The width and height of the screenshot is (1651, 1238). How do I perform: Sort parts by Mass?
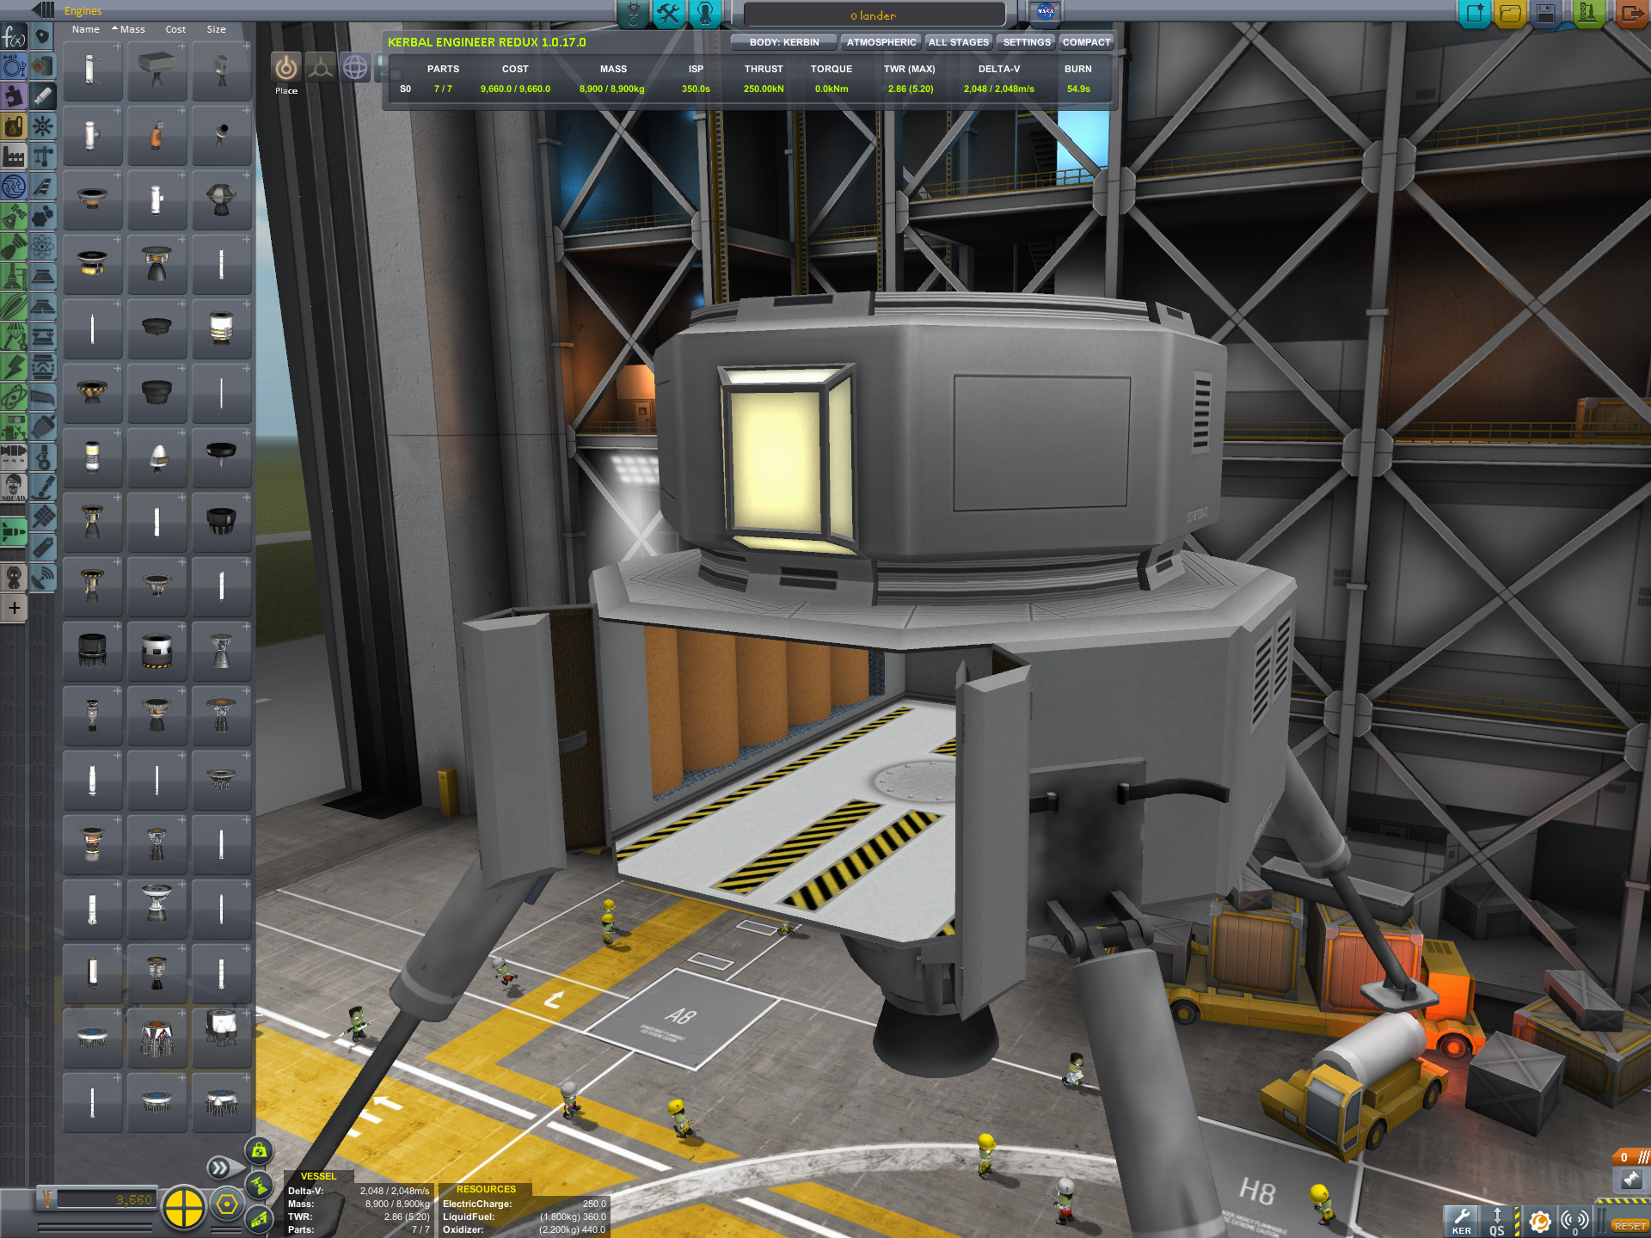pyautogui.click(x=132, y=29)
